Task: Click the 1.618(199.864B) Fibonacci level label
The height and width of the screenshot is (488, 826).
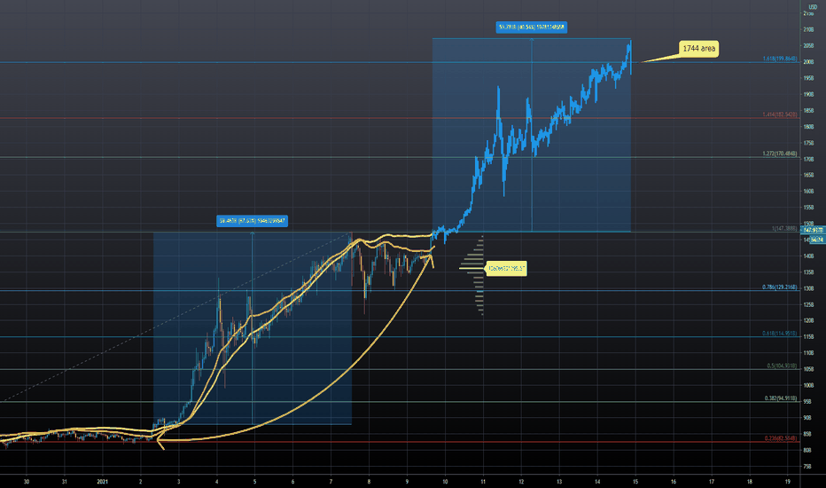Action: coord(780,59)
